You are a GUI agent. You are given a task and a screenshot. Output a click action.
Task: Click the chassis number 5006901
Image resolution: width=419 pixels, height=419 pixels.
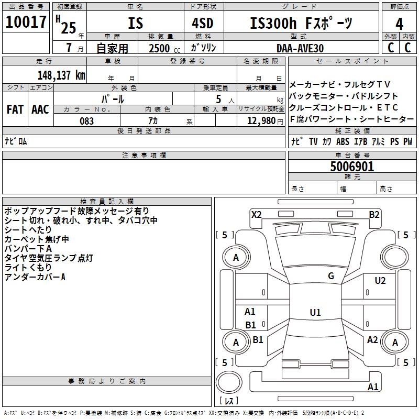coord(352,167)
